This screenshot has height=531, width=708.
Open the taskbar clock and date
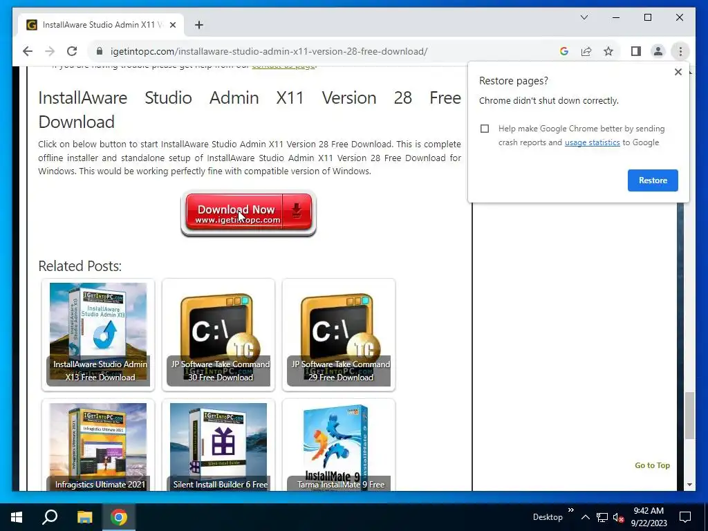pos(649,517)
